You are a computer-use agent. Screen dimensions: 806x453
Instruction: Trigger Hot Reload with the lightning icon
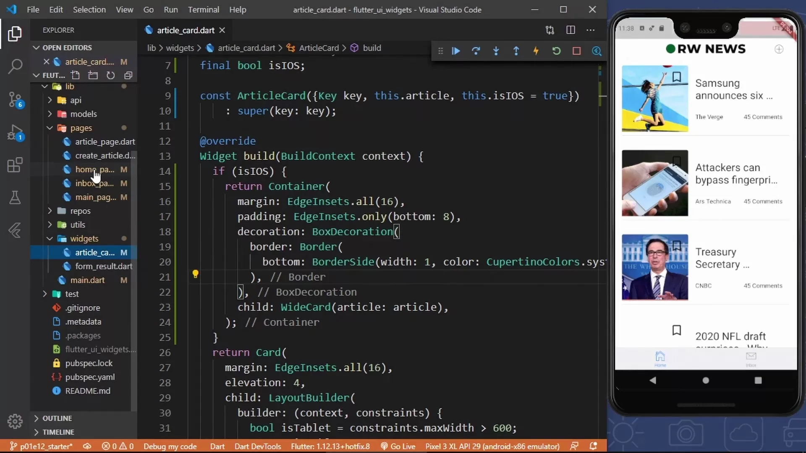pos(536,51)
